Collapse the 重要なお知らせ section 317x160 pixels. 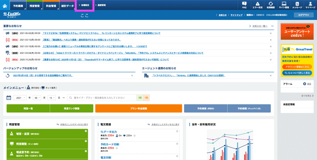[x=271, y=26]
